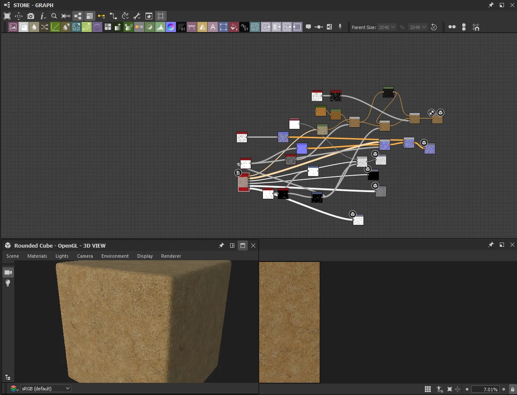Open the Renderer menu
517x395 pixels.
pyautogui.click(x=171, y=256)
